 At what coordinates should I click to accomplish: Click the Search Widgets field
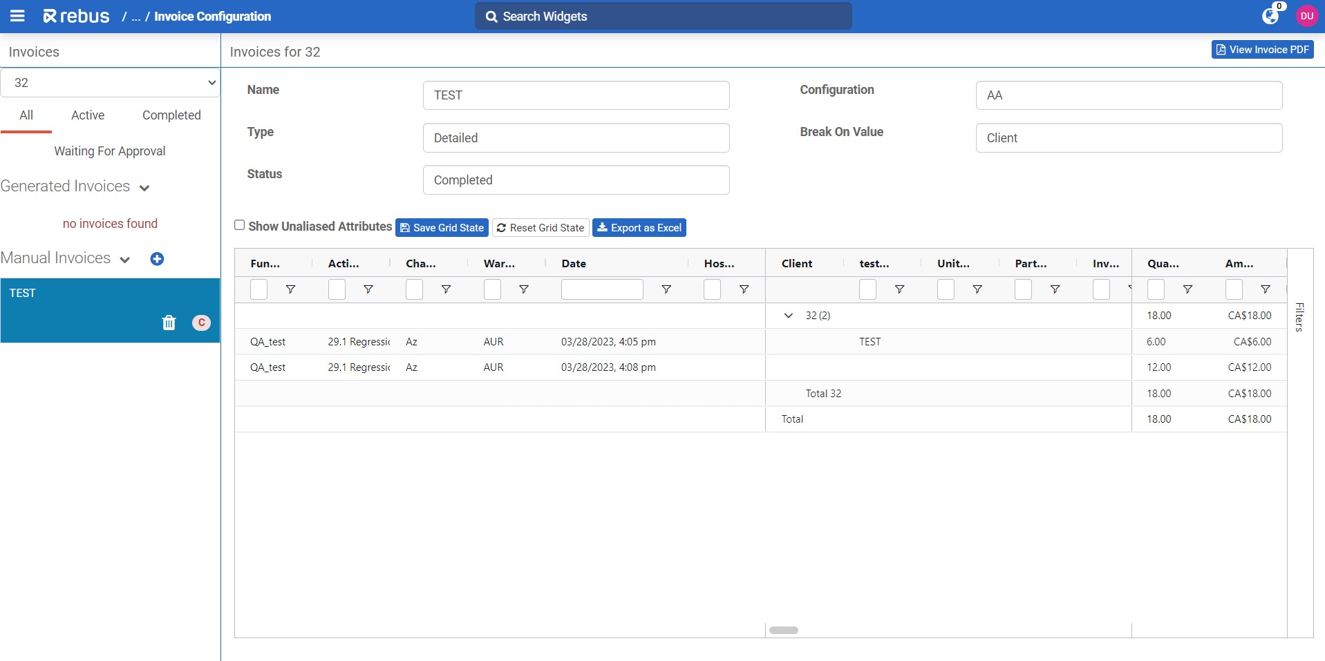[x=662, y=16]
